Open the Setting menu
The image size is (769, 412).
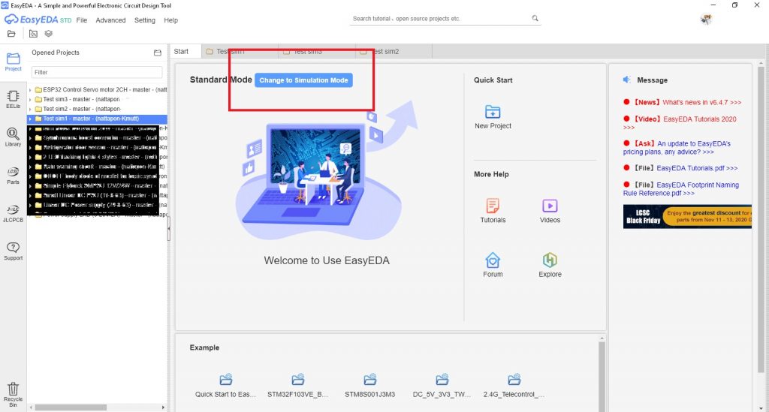click(x=145, y=20)
